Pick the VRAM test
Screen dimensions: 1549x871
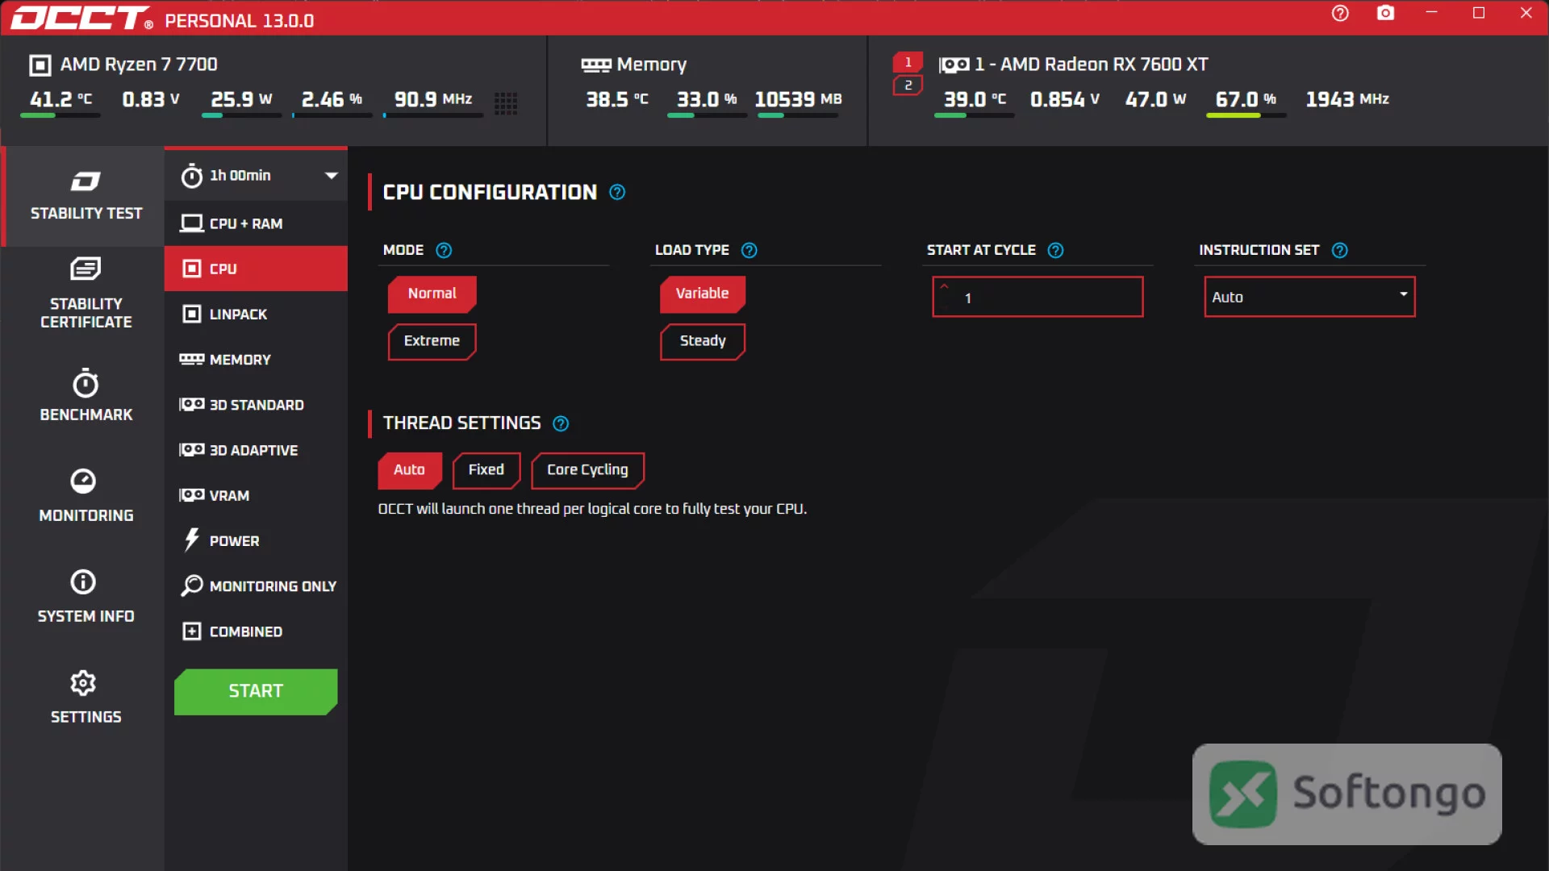(256, 495)
